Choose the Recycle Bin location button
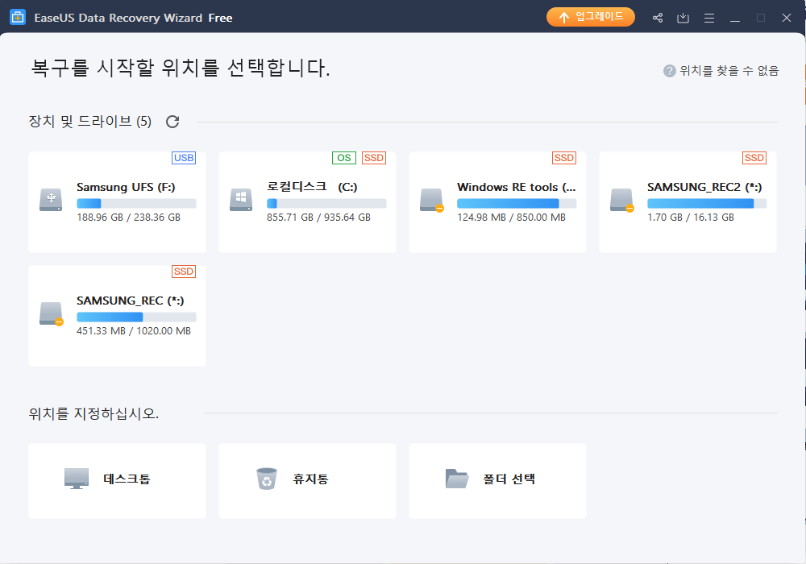The height and width of the screenshot is (564, 806). point(307,481)
